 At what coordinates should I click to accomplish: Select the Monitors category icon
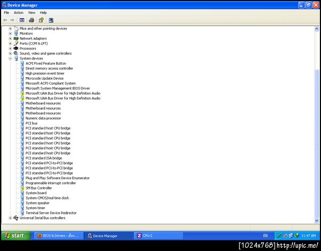pyautogui.click(x=16, y=33)
